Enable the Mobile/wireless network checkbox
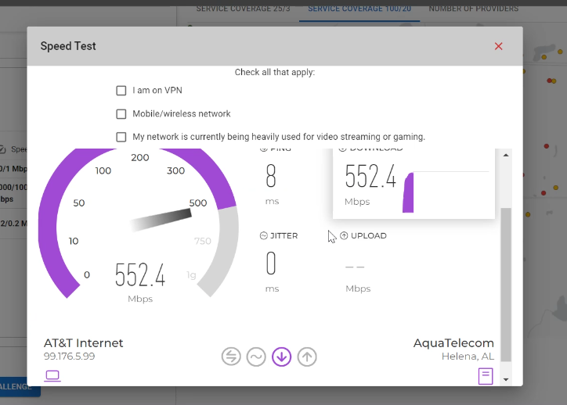The height and width of the screenshot is (405, 567). 121,114
